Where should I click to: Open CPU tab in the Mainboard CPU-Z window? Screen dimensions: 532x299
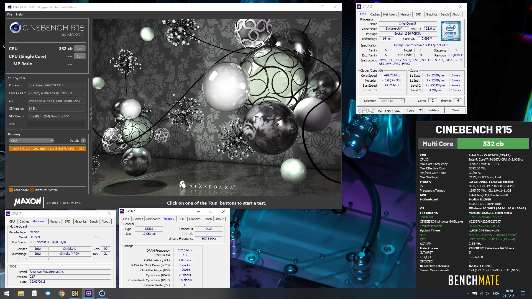coord(12,221)
